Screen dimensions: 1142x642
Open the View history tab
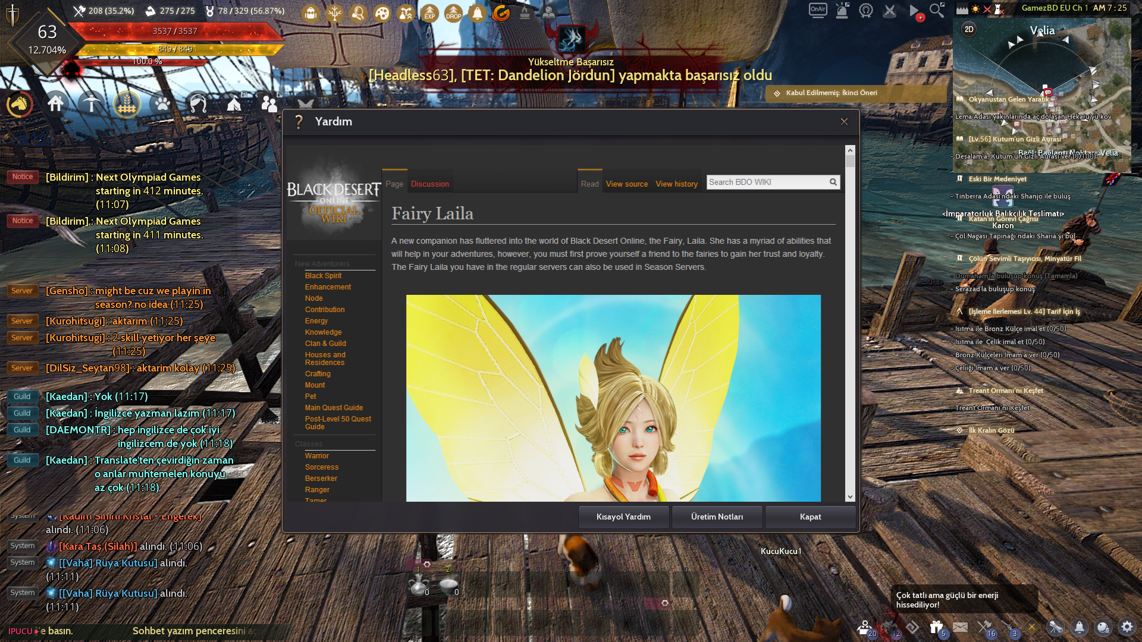(x=676, y=184)
